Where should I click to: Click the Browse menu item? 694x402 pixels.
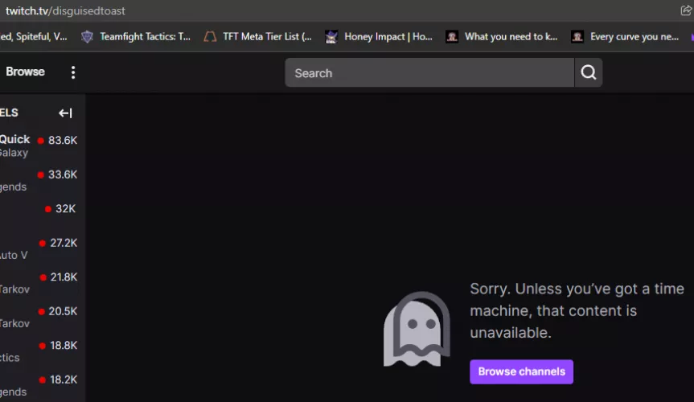pos(25,72)
